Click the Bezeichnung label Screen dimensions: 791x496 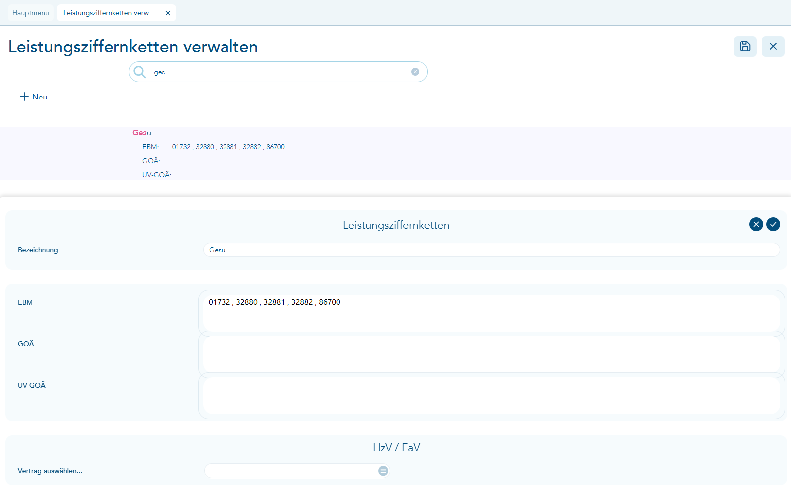[38, 250]
